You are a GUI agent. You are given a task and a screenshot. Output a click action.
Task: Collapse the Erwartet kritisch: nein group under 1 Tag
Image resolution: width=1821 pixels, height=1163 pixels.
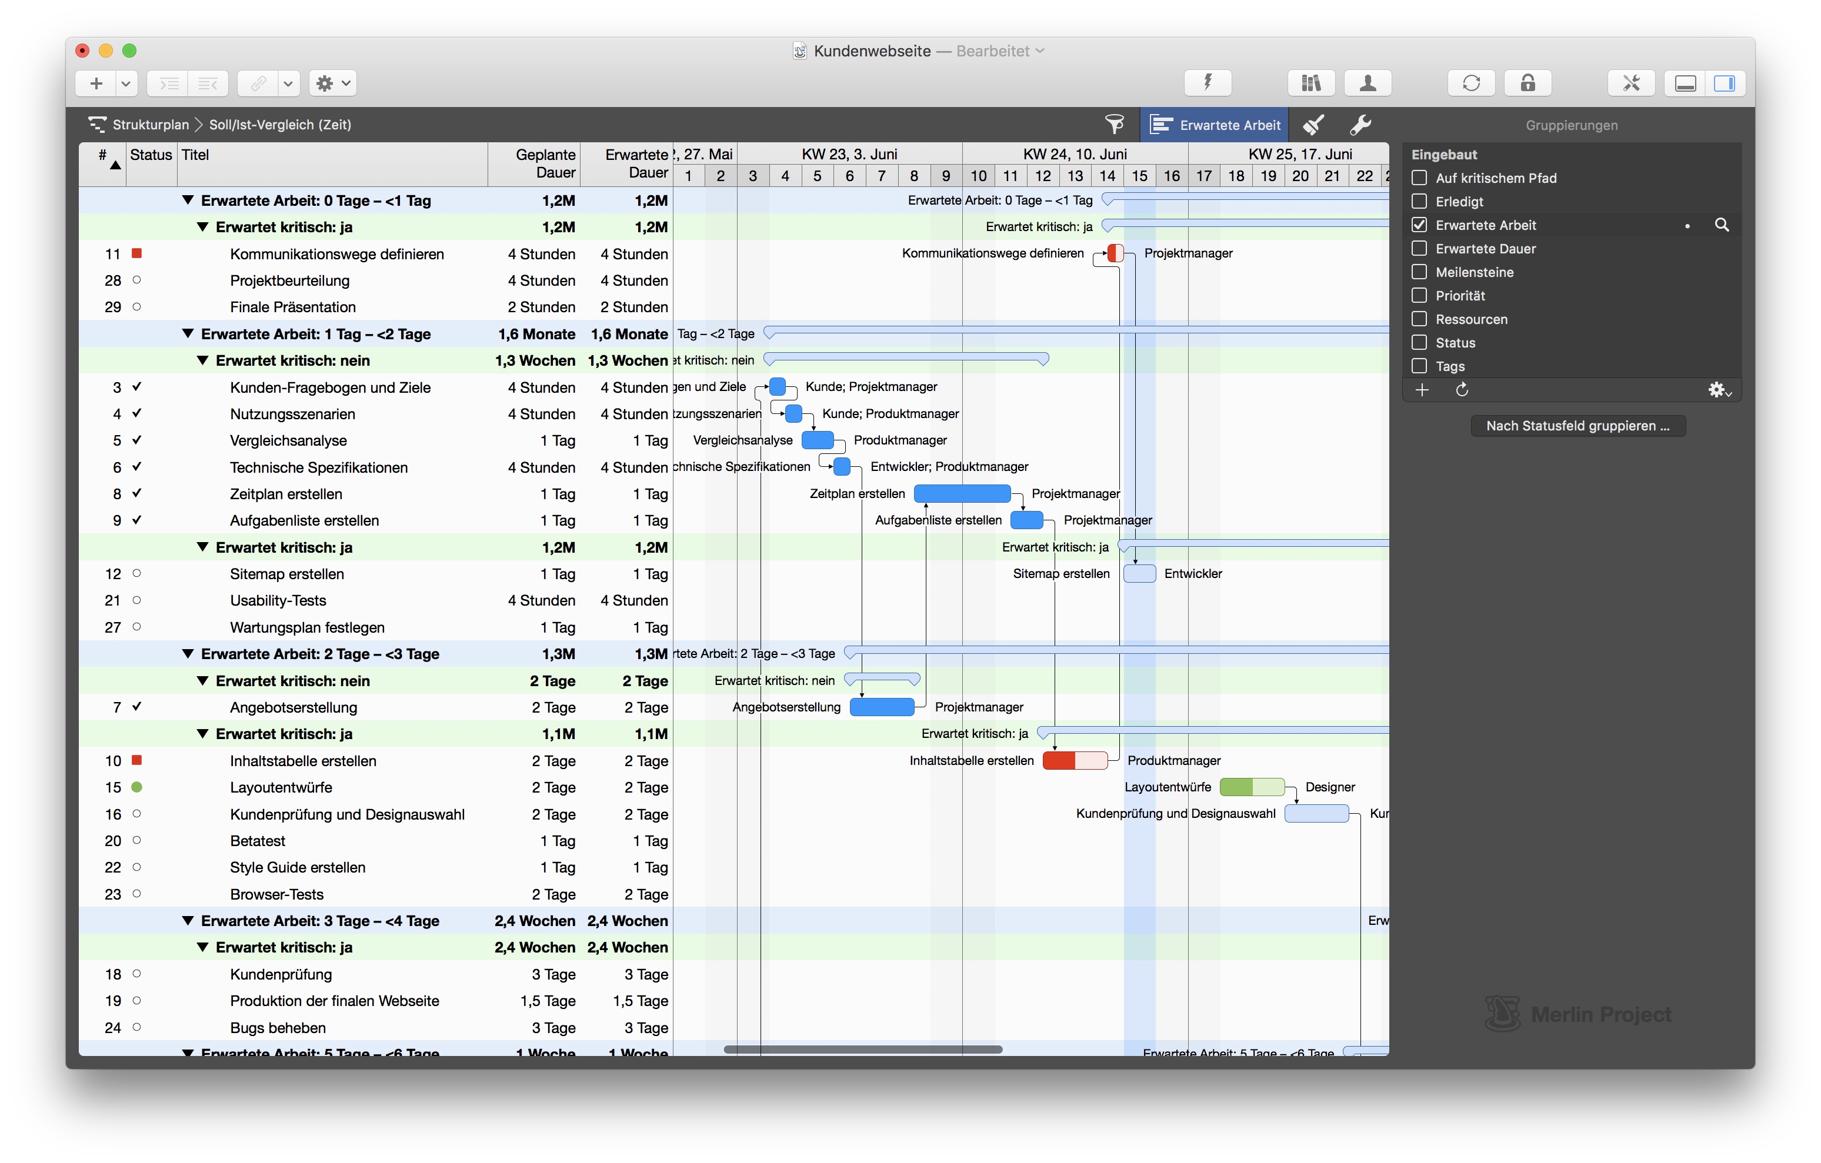coord(202,360)
